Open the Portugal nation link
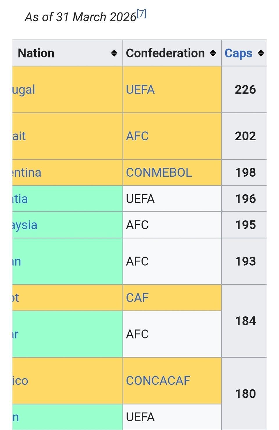The image size is (279, 430). tap(24, 89)
